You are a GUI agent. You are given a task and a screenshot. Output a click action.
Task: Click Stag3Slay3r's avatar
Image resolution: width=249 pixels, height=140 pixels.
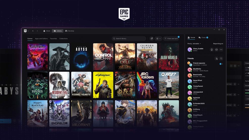pos(190,116)
